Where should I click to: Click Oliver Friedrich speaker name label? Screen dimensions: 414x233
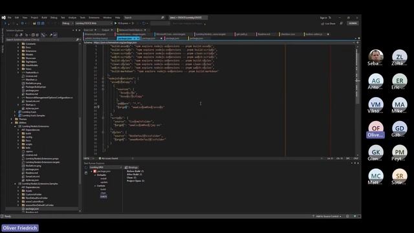(x=20, y=228)
